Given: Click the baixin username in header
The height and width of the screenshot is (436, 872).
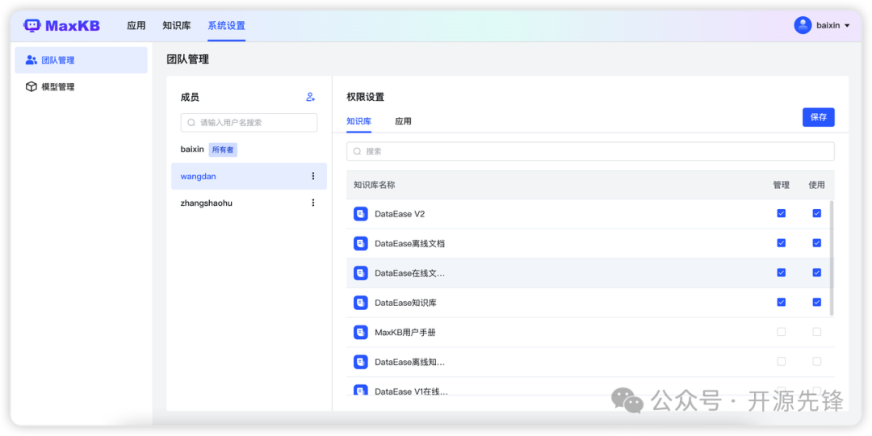Looking at the screenshot, I should point(828,26).
